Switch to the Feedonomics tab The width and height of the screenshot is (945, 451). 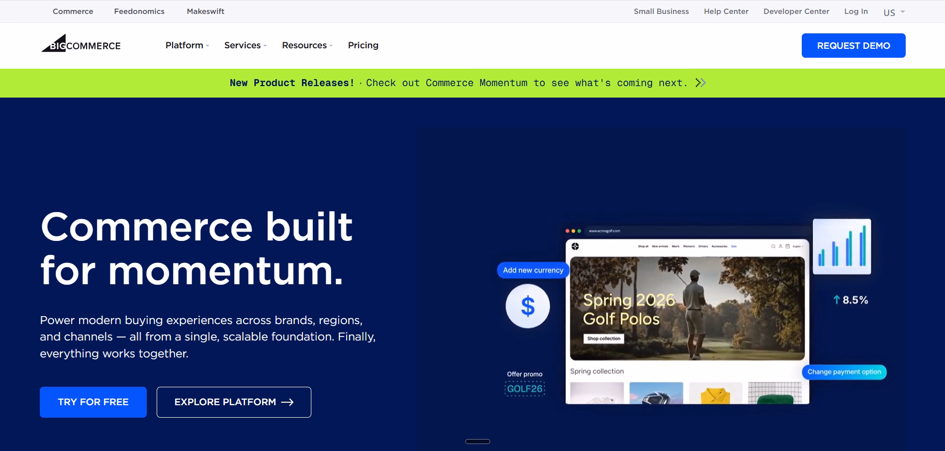pos(139,11)
